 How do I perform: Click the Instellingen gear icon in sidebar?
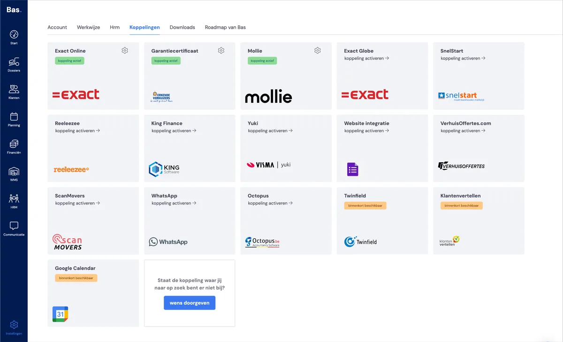[x=14, y=325]
